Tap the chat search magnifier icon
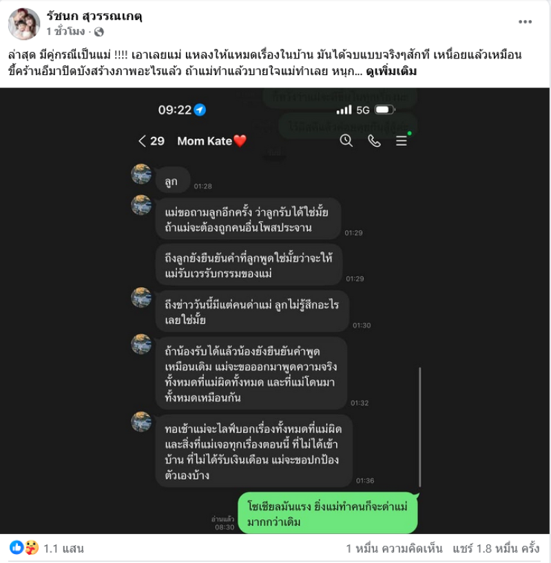The width and height of the screenshot is (551, 563). [346, 140]
